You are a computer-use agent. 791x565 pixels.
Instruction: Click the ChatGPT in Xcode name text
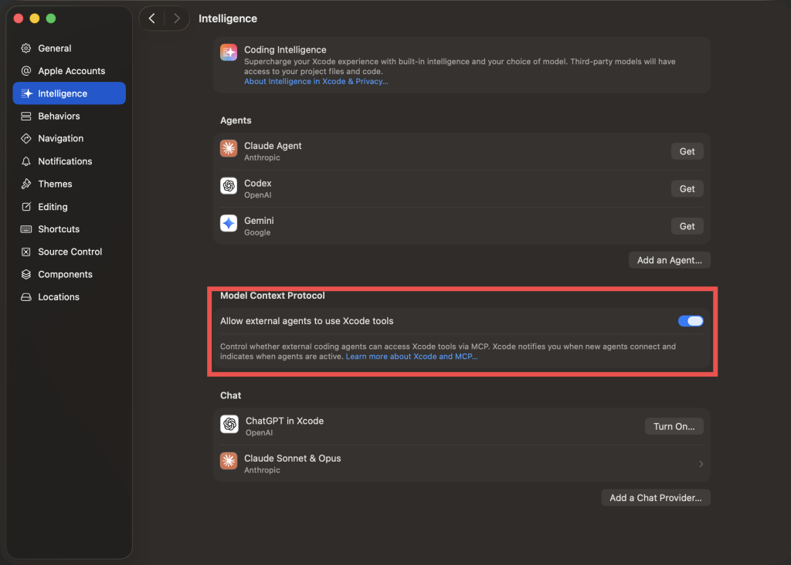pos(284,421)
